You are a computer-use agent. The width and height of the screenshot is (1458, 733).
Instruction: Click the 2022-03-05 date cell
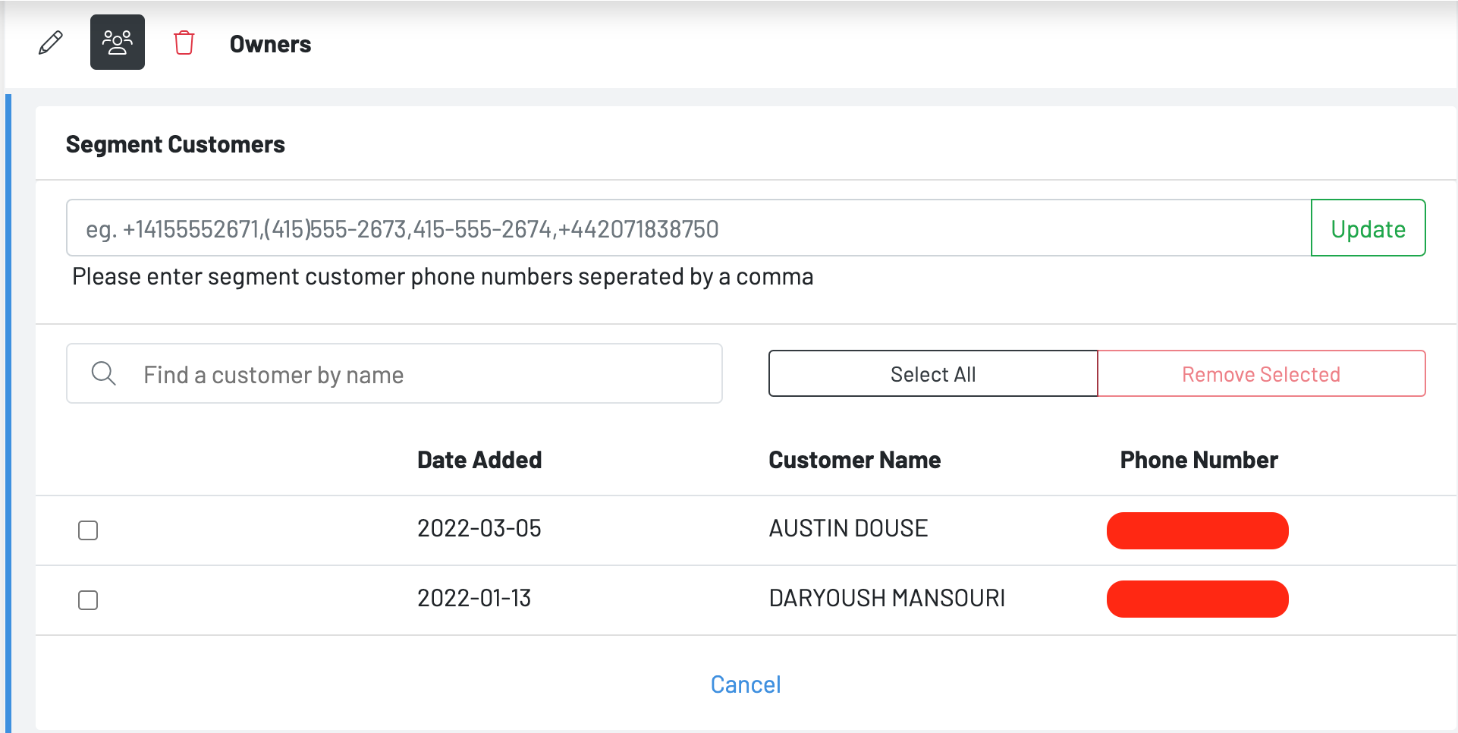pos(479,529)
